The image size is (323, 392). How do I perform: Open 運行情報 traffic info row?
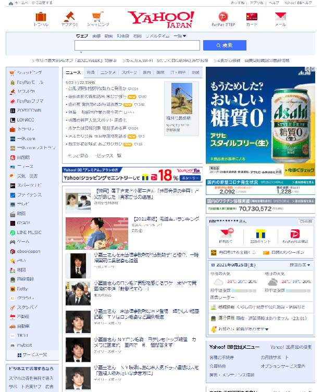pyautogui.click(x=260, y=318)
